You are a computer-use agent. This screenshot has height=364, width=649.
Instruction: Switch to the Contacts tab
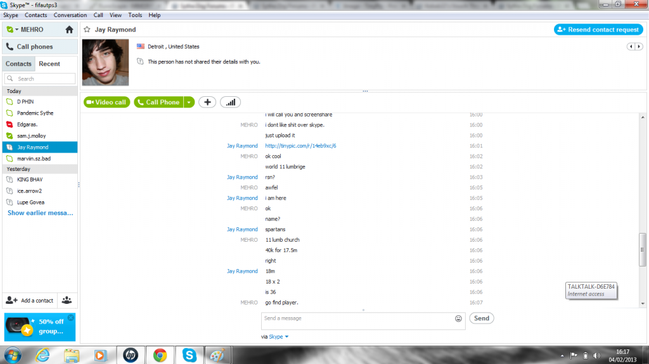[x=18, y=64]
